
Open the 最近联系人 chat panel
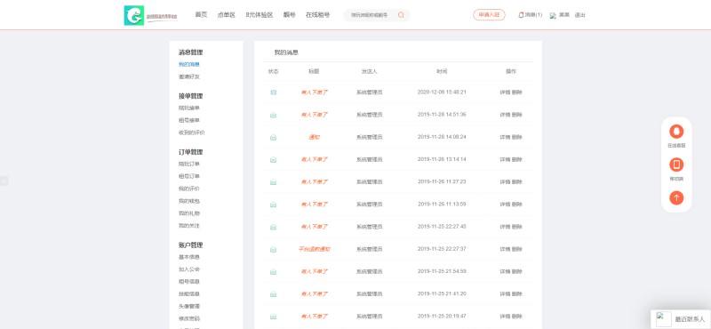tap(681, 319)
